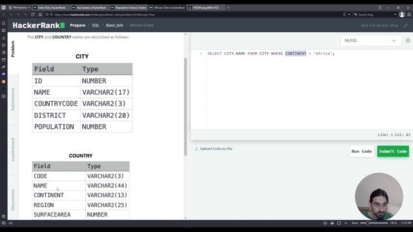Click the exit full screen arrows icon
The image size is (413, 232).
(x=406, y=26)
